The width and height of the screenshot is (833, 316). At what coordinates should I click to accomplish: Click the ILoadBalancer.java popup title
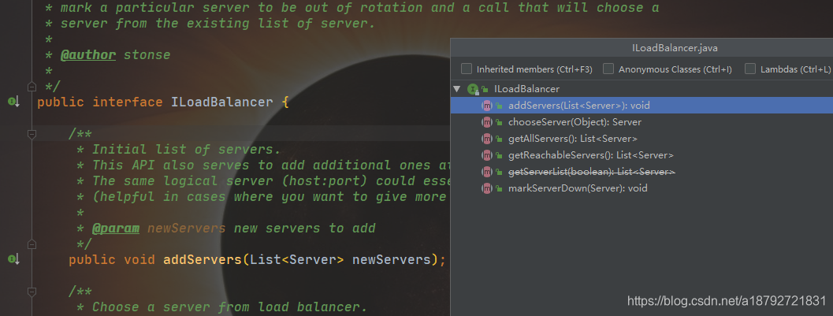click(x=675, y=48)
